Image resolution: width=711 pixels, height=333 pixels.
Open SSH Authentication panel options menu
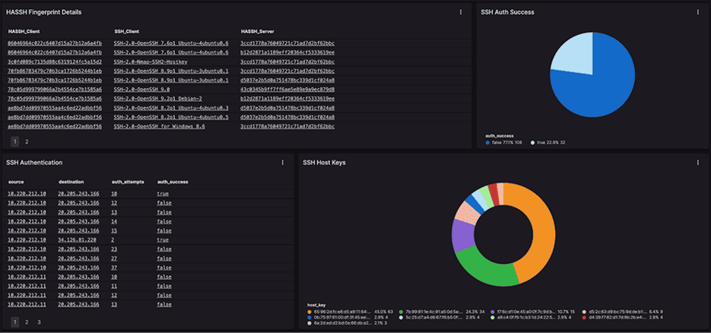[282, 162]
